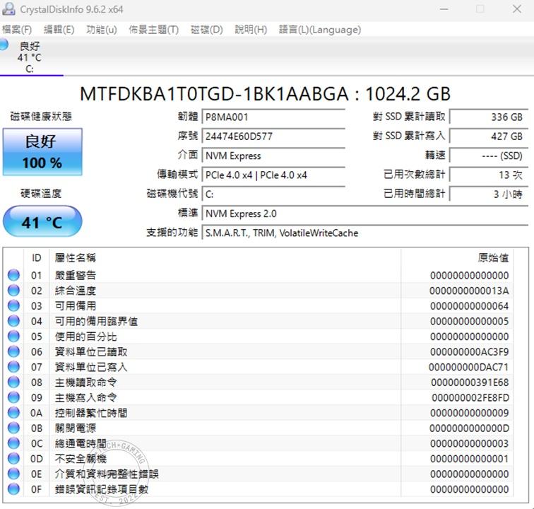Click the blue orb next to 可用備用
Image resolution: width=534 pixels, height=509 pixels.
[x=13, y=306]
